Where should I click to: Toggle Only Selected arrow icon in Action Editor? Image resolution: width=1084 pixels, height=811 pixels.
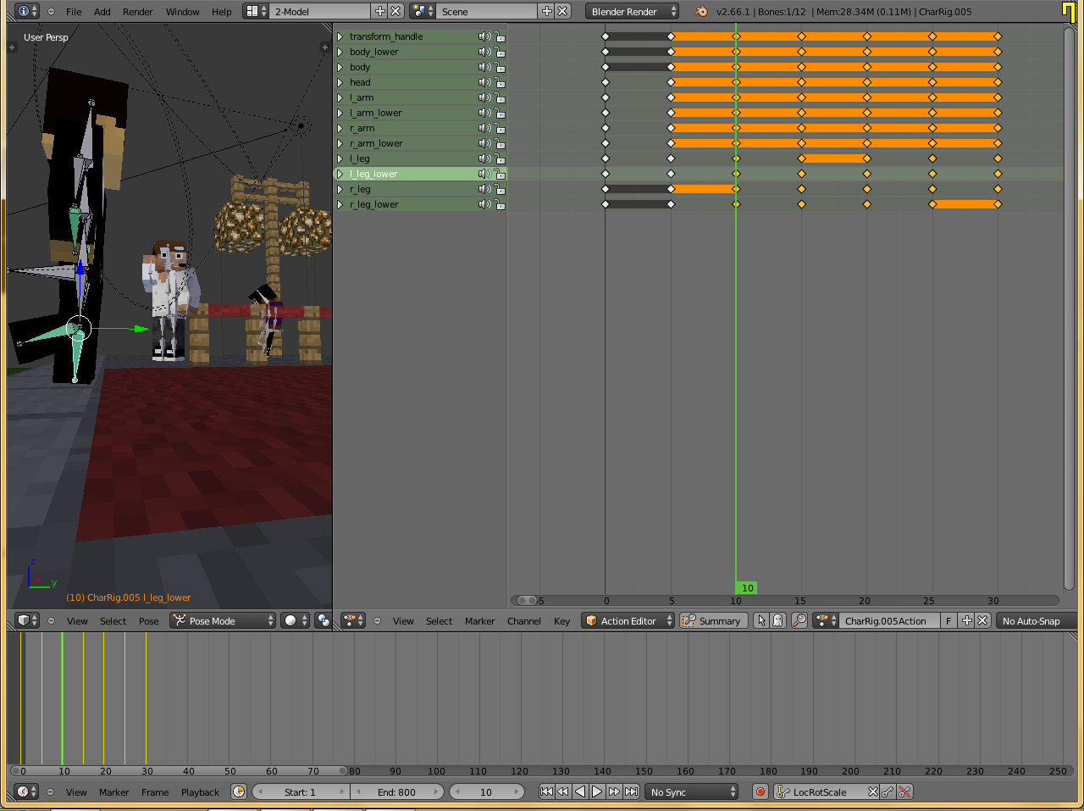coord(761,620)
